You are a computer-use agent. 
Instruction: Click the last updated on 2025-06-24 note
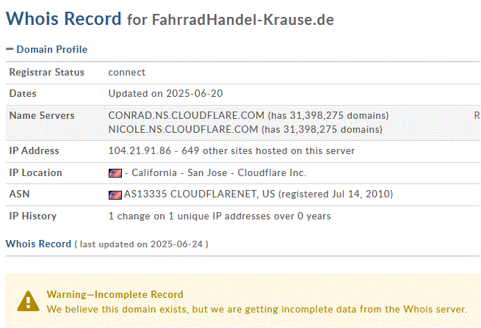tap(141, 244)
